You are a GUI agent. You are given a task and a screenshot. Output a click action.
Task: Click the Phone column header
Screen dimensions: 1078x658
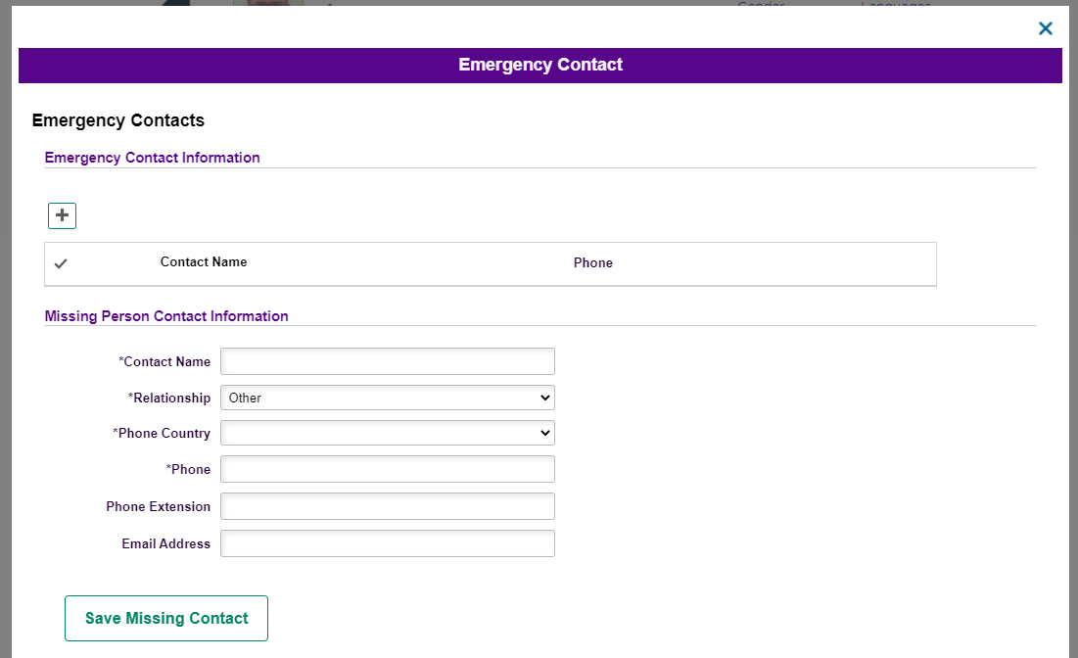(592, 263)
